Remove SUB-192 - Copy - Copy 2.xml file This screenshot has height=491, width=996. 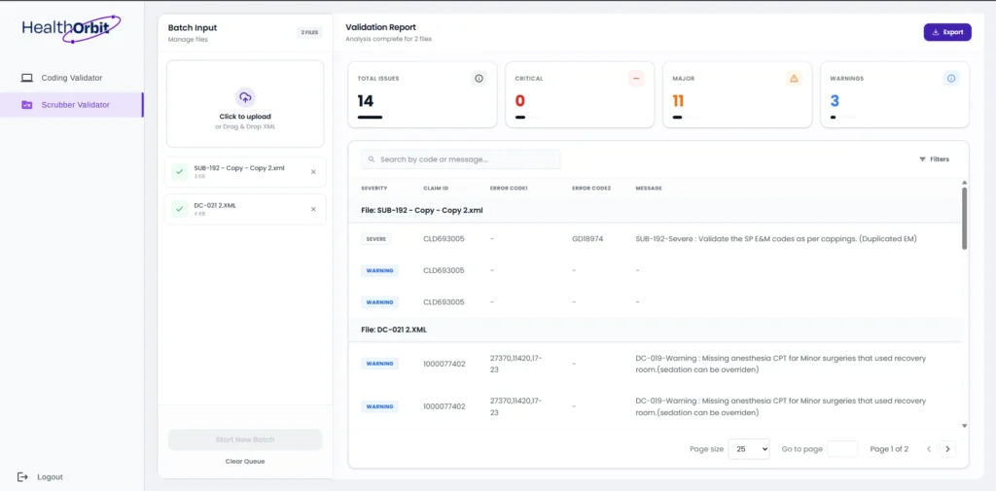(x=313, y=171)
